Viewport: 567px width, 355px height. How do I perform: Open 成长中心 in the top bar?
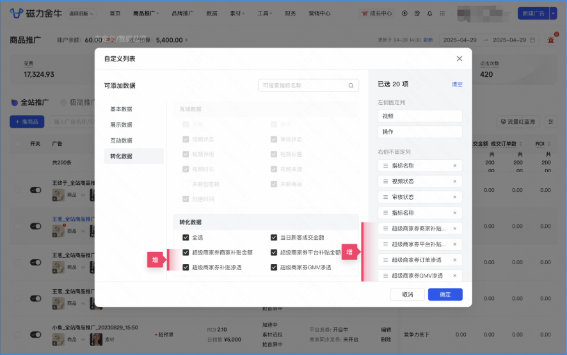377,13
